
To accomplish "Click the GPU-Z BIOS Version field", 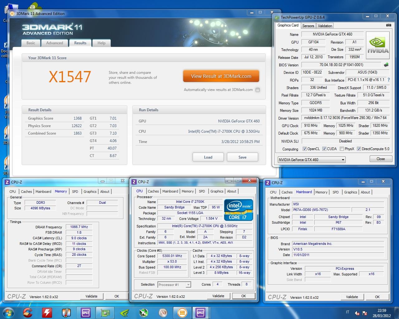I will [341, 65].
